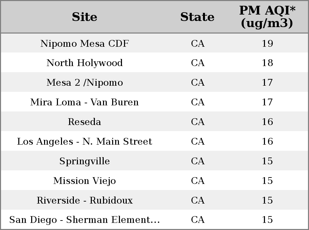The image size is (309, 230).
Task: Click the AQI value 16 for Los Angeles
Action: 267,141
